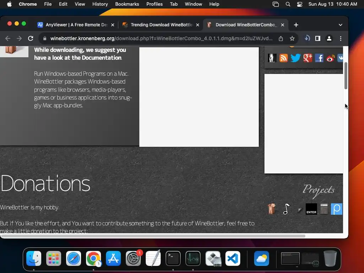Open the RSS feed icon
Screen dimensions: 364x273
[x=283, y=58]
